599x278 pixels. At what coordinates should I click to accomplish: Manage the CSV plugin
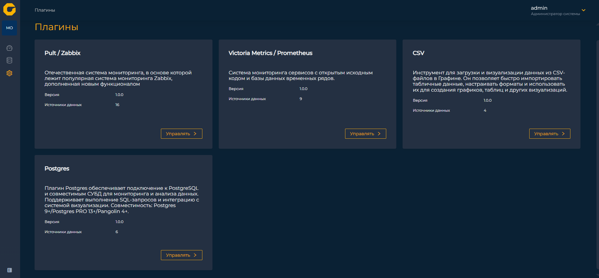click(x=550, y=134)
